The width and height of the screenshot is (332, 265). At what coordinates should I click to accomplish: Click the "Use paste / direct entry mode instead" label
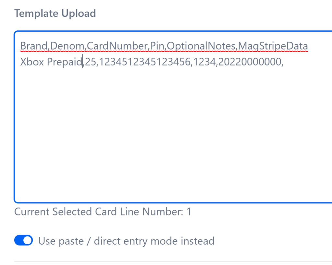point(126,241)
